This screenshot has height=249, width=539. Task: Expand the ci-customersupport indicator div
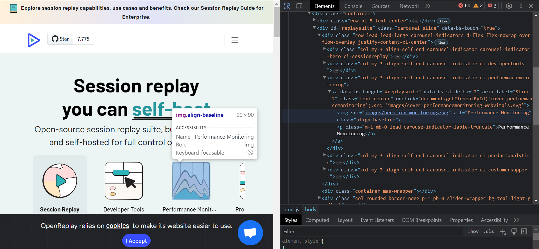[x=325, y=169]
